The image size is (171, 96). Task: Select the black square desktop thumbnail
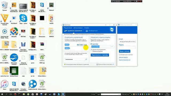click(42, 18)
